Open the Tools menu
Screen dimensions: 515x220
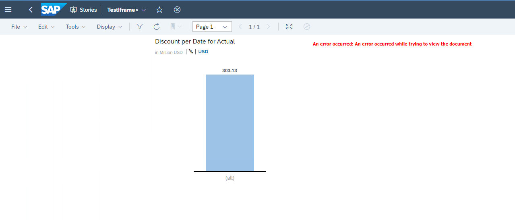(x=76, y=27)
